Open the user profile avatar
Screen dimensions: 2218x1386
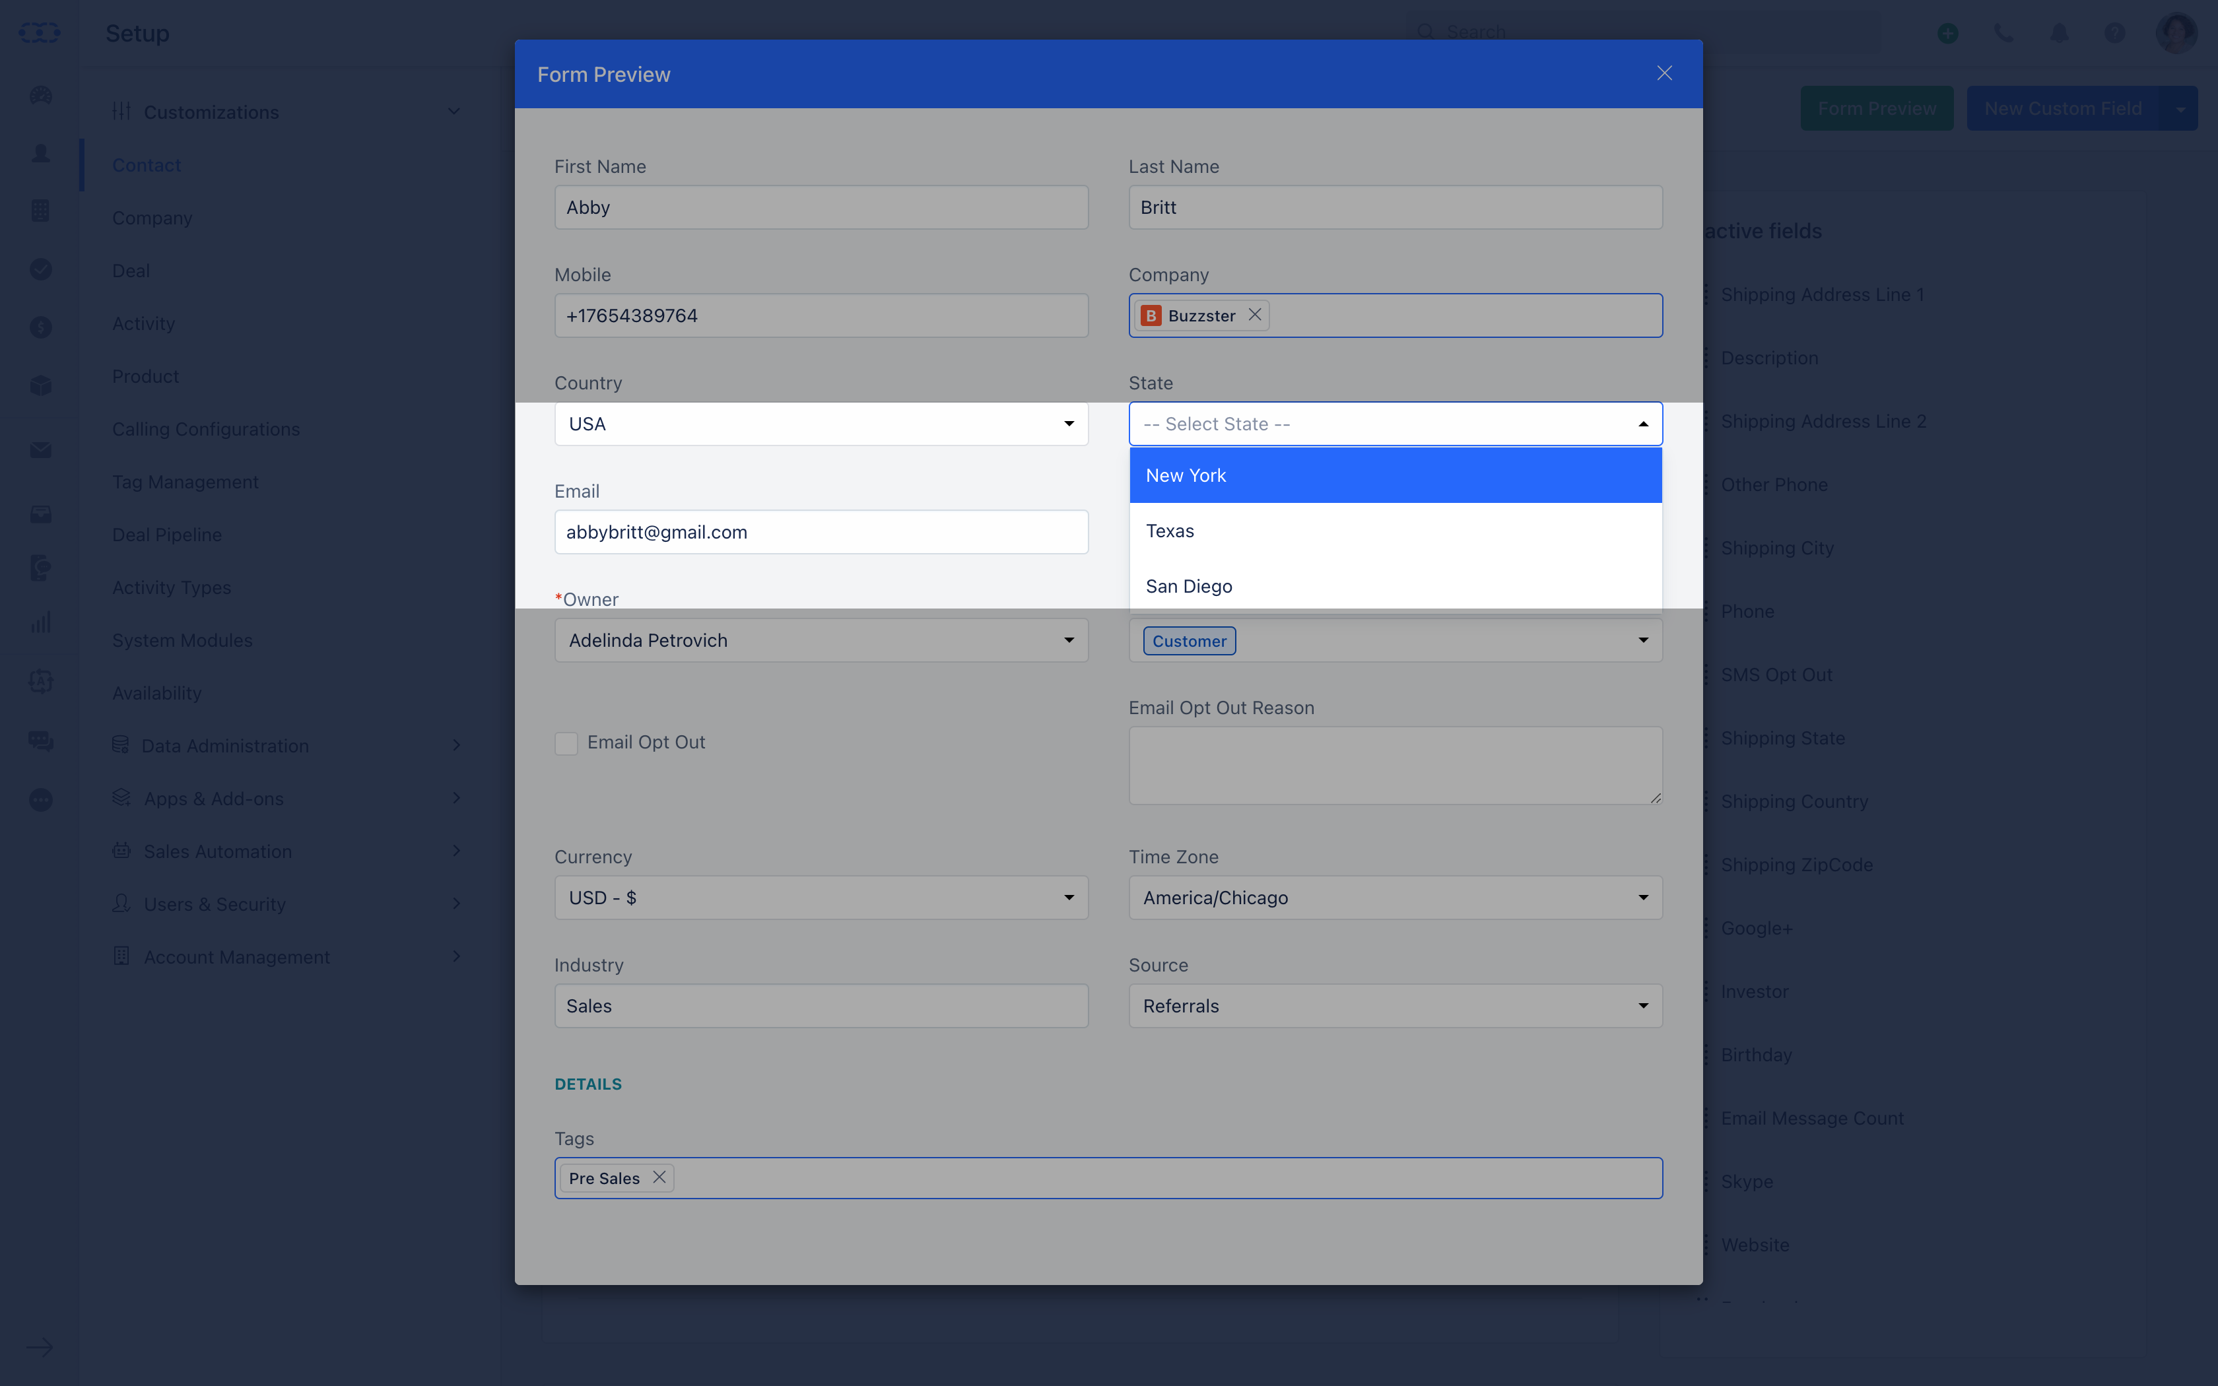2176,33
